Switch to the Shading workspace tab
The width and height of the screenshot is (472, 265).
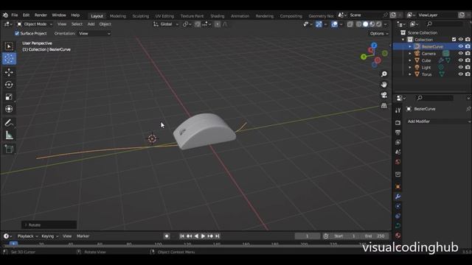pos(217,16)
